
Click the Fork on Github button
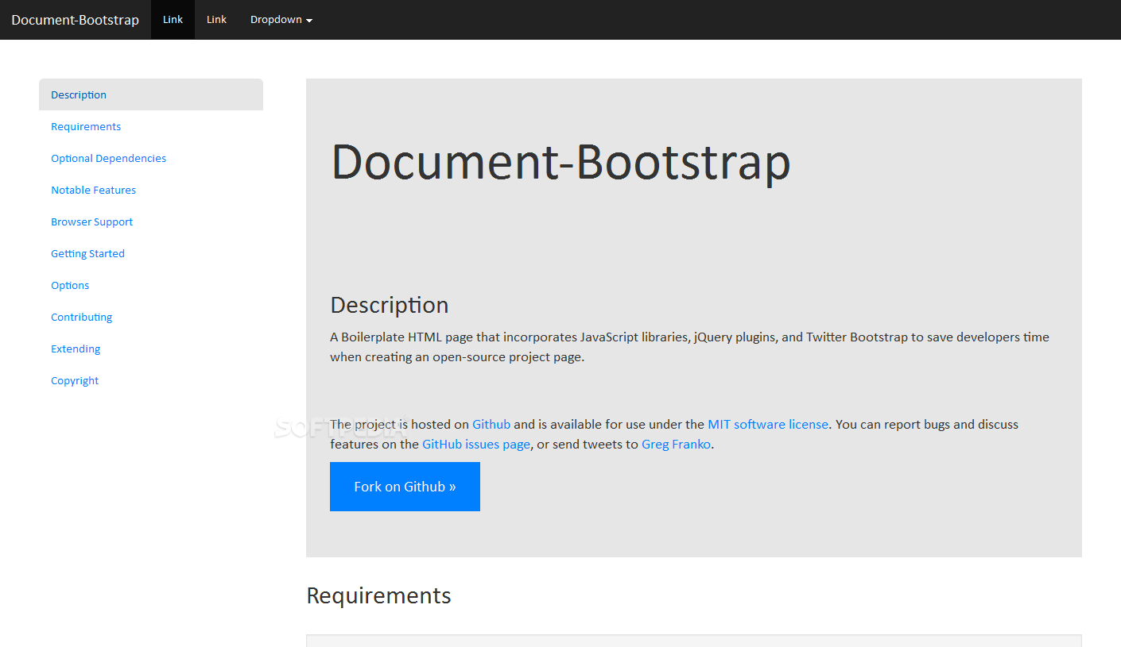click(x=405, y=487)
